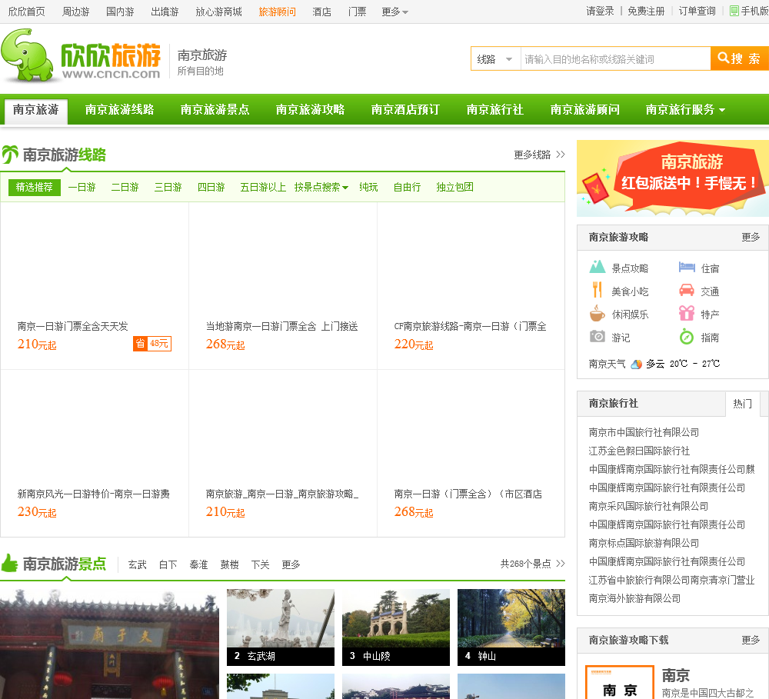
Task: Go to 南京旅游顾问 nav tab
Action: [584, 109]
